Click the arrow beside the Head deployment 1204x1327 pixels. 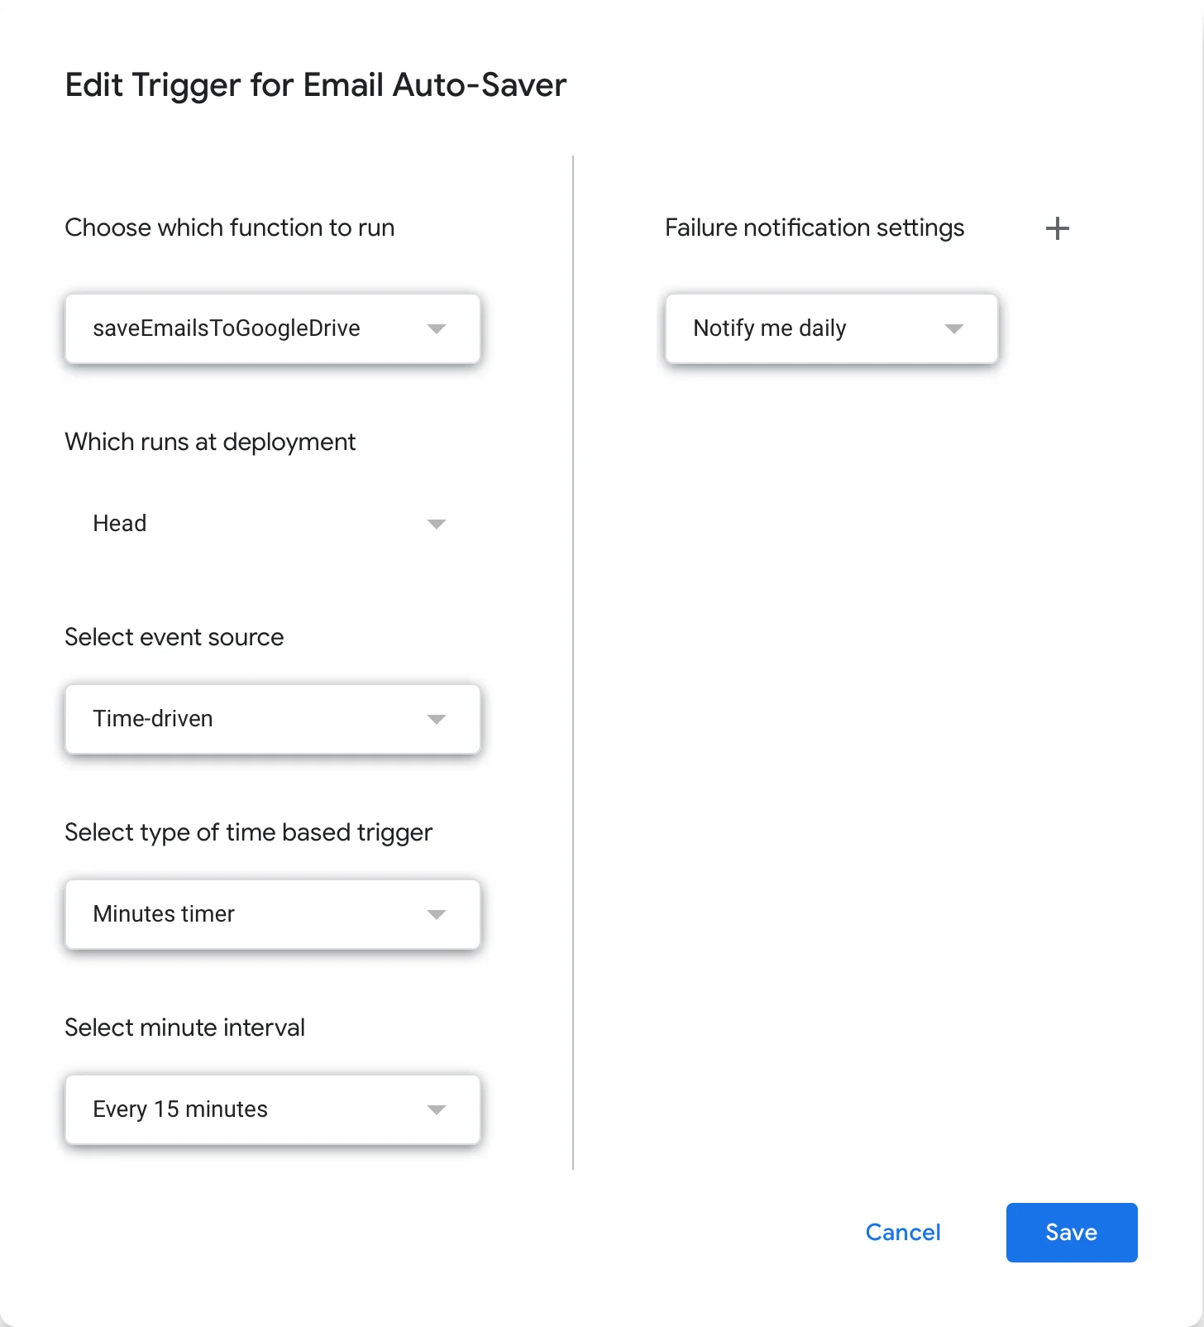[437, 524]
